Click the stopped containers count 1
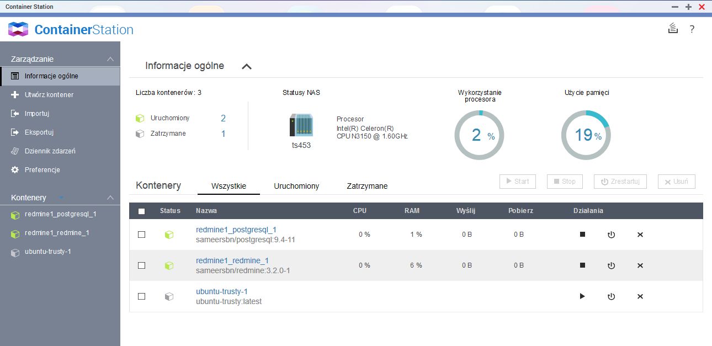Screen dimensions: 712x346 pyautogui.click(x=223, y=134)
